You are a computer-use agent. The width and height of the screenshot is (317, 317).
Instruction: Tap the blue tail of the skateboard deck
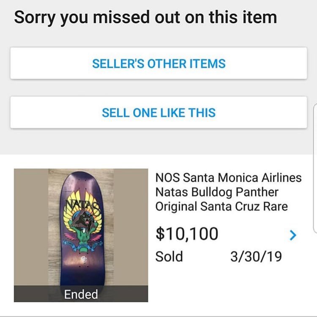pos(82,279)
